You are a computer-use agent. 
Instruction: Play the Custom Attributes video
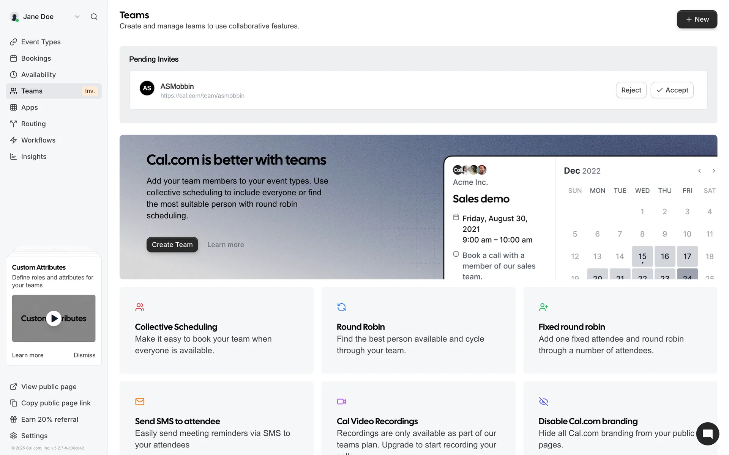click(x=54, y=318)
